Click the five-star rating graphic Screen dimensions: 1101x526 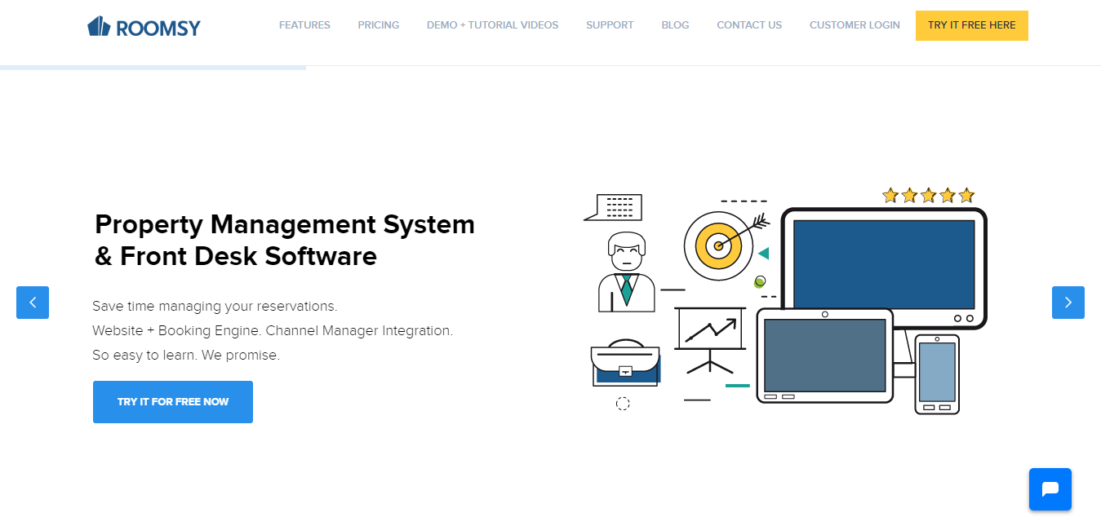click(x=928, y=196)
